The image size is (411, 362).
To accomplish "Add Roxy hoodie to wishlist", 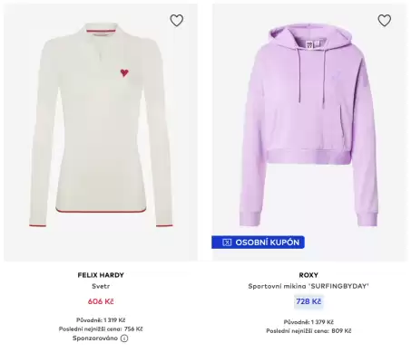I will point(385,21).
